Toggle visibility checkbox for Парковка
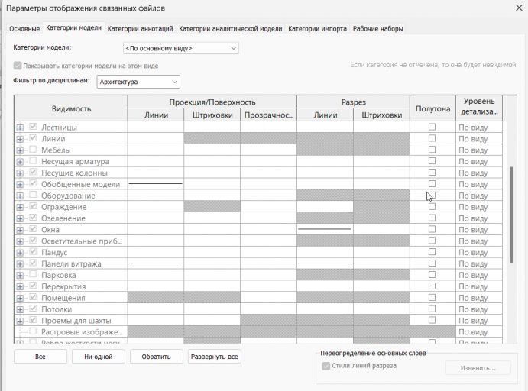 [x=33, y=274]
